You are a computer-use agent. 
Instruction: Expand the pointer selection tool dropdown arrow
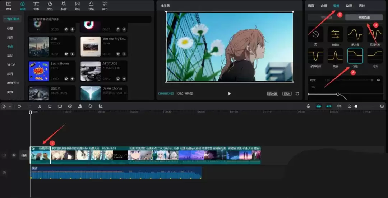[10, 107]
